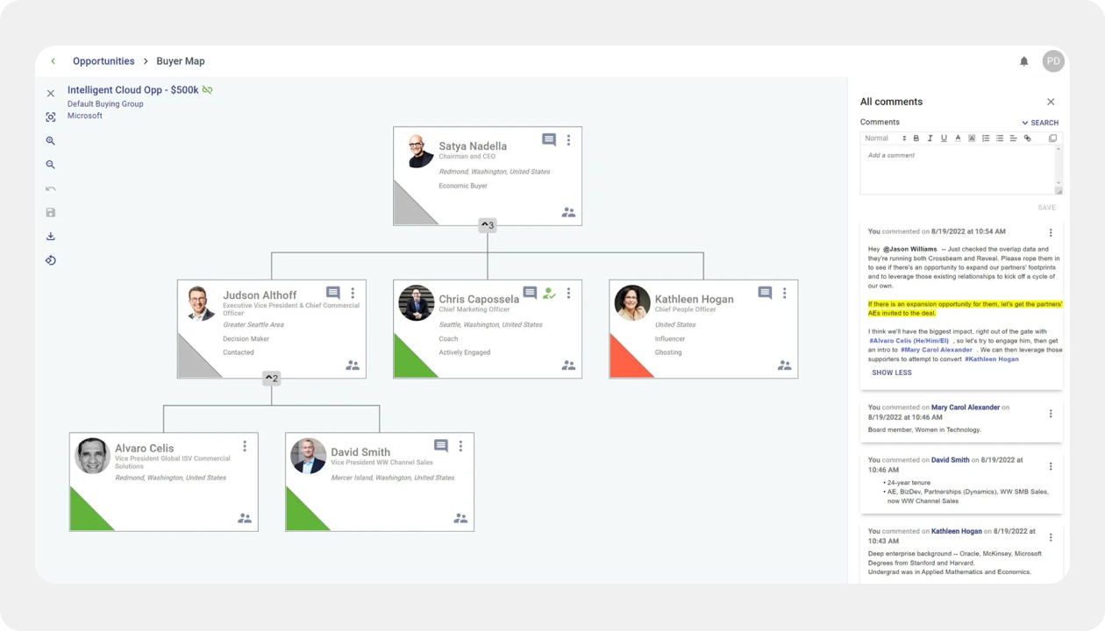1105x631 pixels.
Task: Click the center focus icon in left toolbar
Action: point(51,117)
